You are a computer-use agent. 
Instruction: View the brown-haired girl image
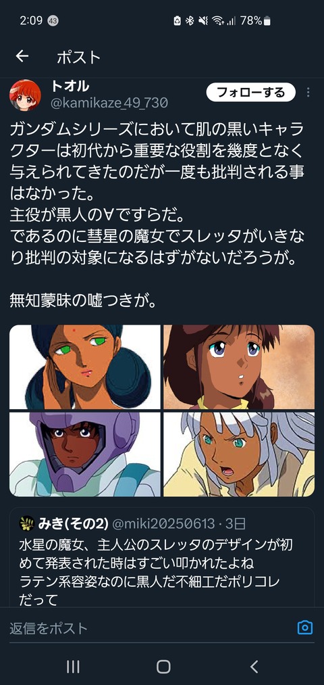click(x=239, y=367)
